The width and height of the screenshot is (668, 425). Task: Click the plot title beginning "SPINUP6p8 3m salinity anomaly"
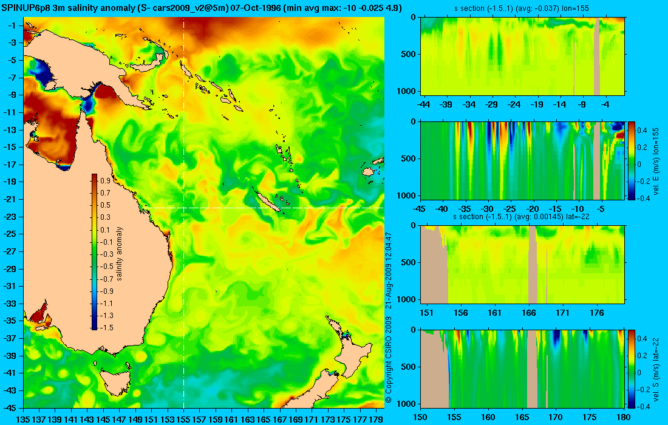201,8
